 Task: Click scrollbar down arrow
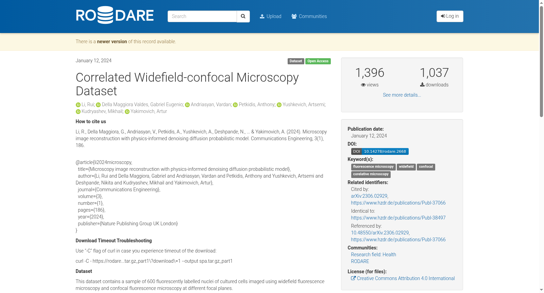click(x=541, y=290)
